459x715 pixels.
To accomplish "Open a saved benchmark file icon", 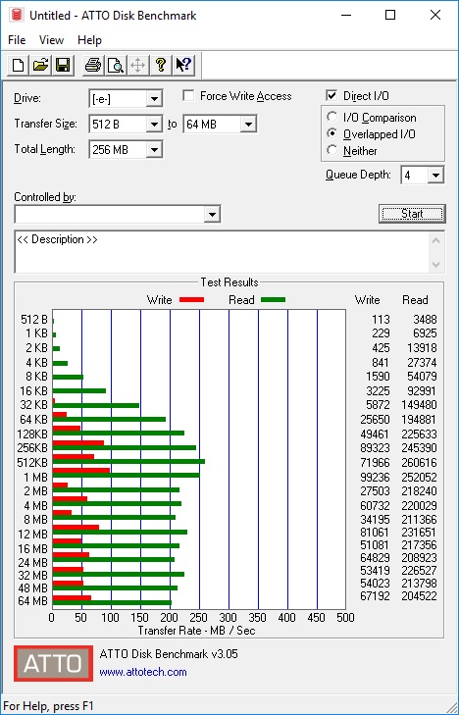I will [40, 65].
